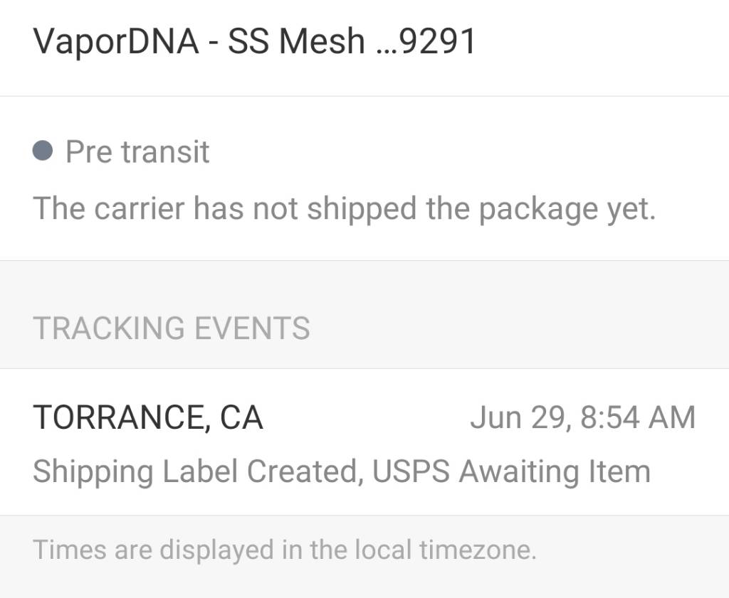
Task: Select the tracking number ending 9291
Action: (x=434, y=42)
